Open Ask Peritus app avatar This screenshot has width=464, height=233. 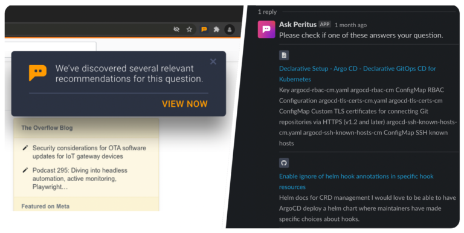[266, 29]
